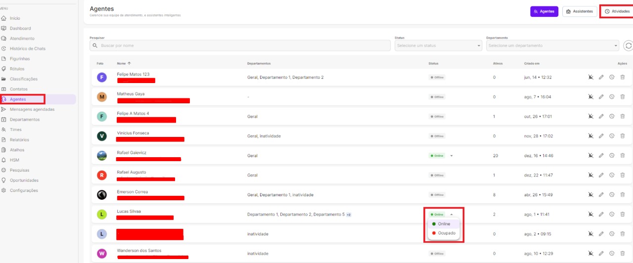Click Rafael Gaievicz's profile photo avatar

(102, 156)
